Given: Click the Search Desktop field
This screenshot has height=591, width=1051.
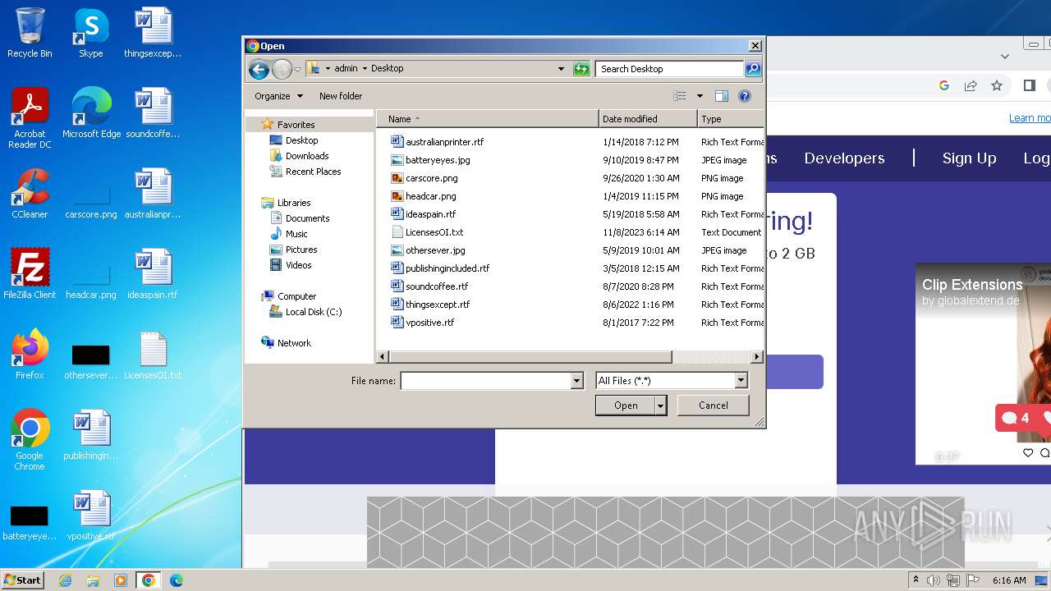Looking at the screenshot, I should tap(669, 69).
